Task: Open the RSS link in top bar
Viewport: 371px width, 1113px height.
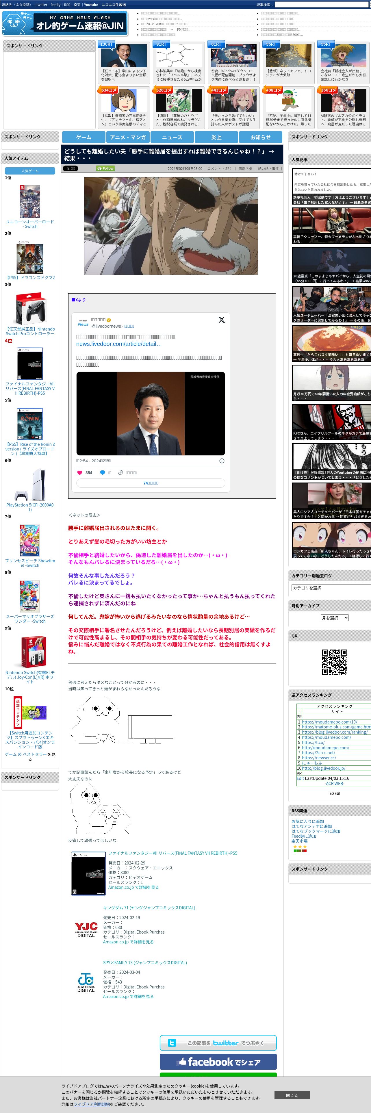Action: click(67, 5)
